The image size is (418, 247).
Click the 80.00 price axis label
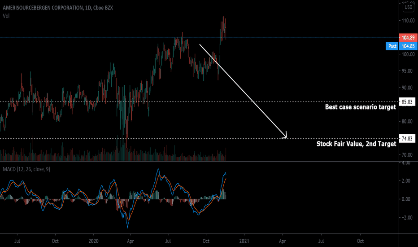tap(408, 122)
